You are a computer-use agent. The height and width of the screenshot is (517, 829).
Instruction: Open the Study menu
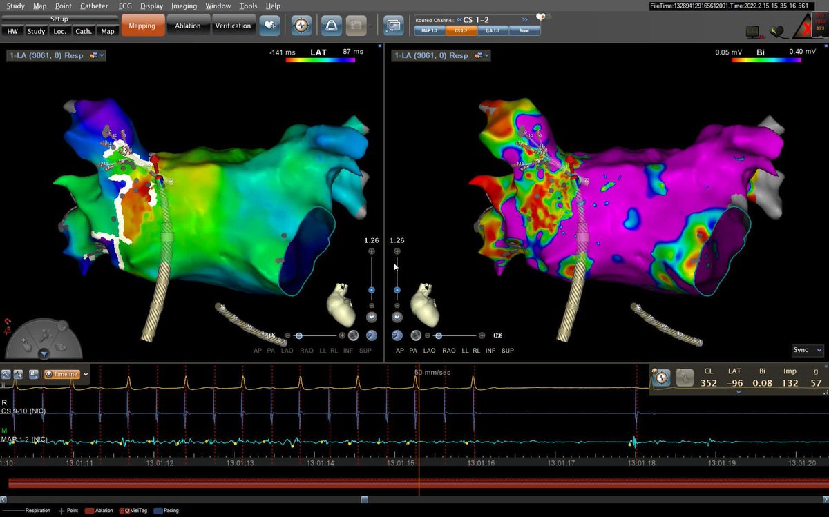pos(15,6)
